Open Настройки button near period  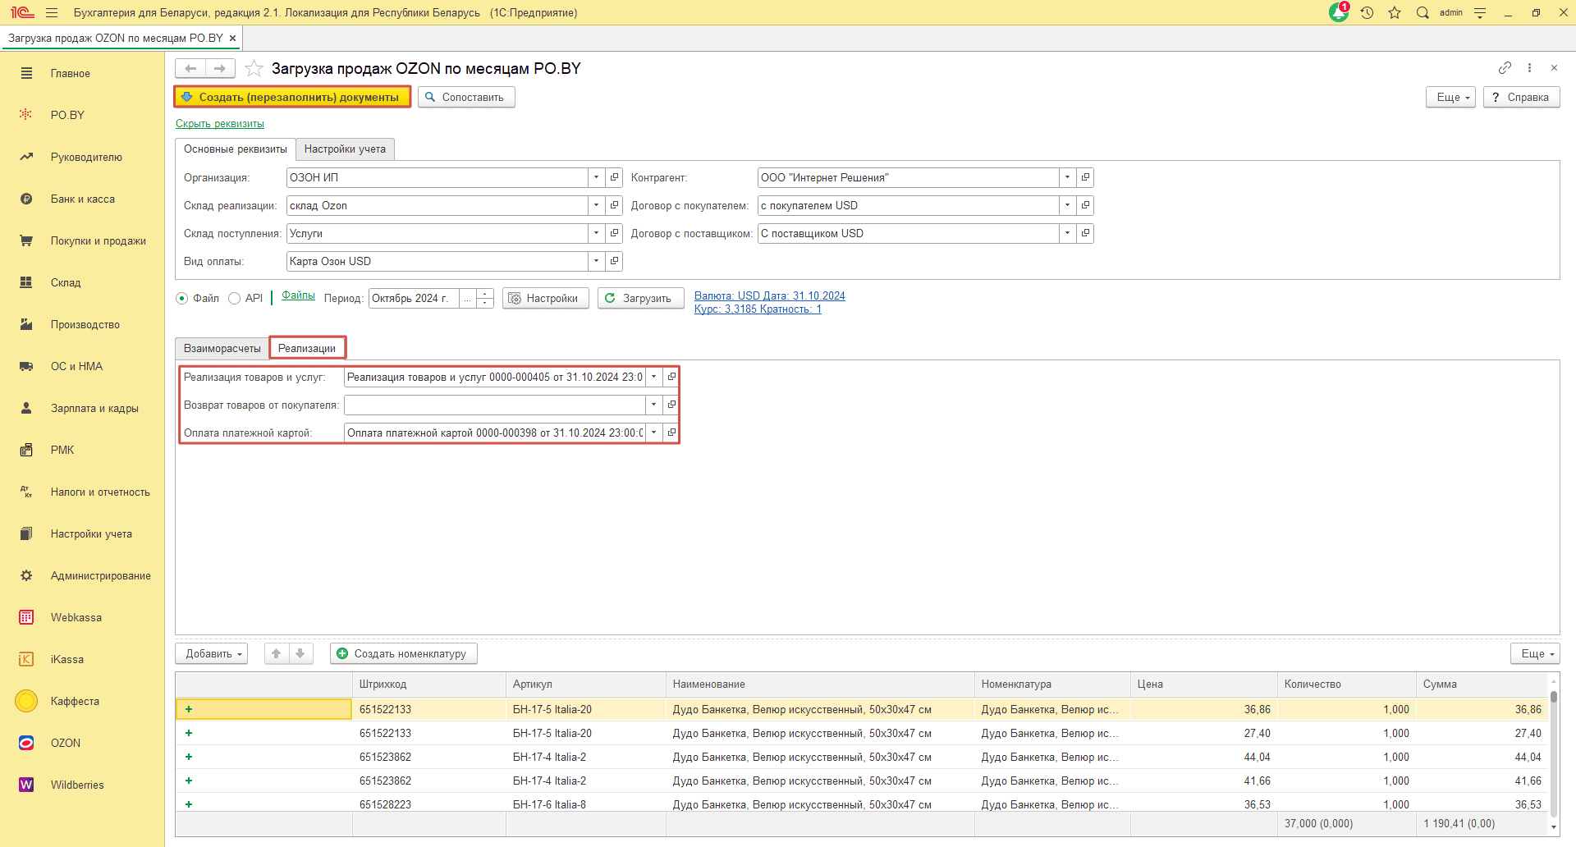click(545, 299)
